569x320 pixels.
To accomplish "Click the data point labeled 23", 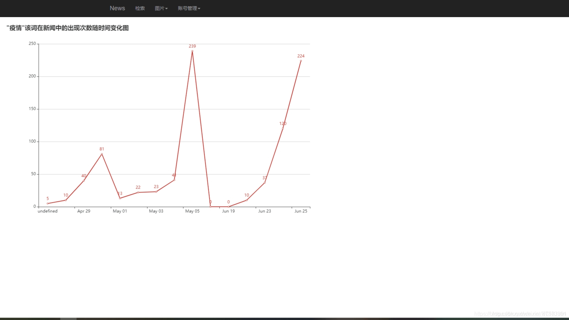I will tap(156, 192).
